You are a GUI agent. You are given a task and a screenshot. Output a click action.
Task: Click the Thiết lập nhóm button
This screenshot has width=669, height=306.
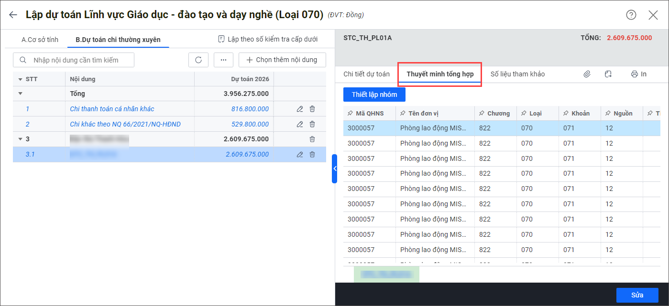tap(374, 95)
